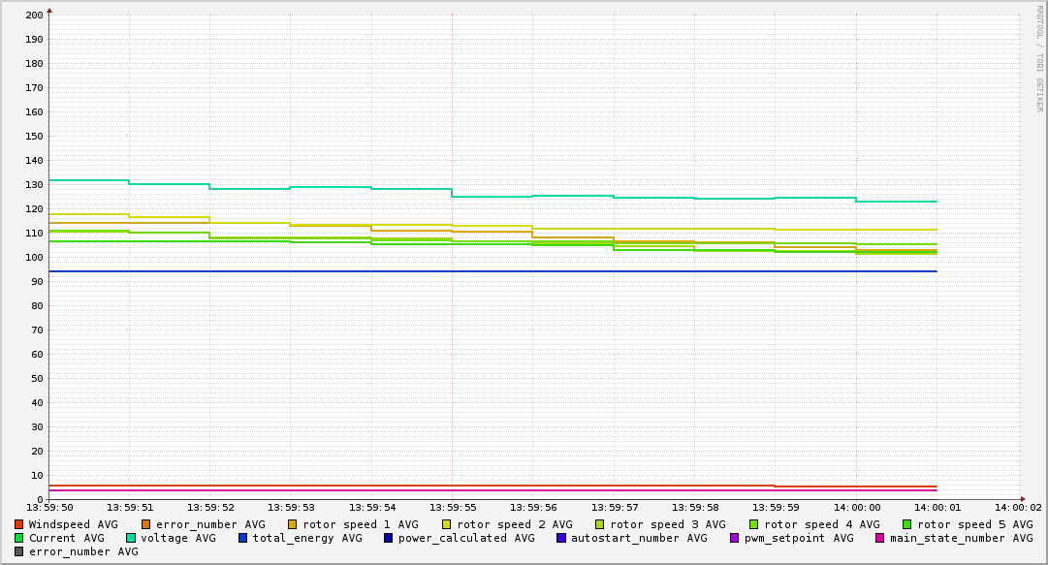Click the 200 value on the vertical axis
Screen dimensions: 1048x565
[34, 16]
